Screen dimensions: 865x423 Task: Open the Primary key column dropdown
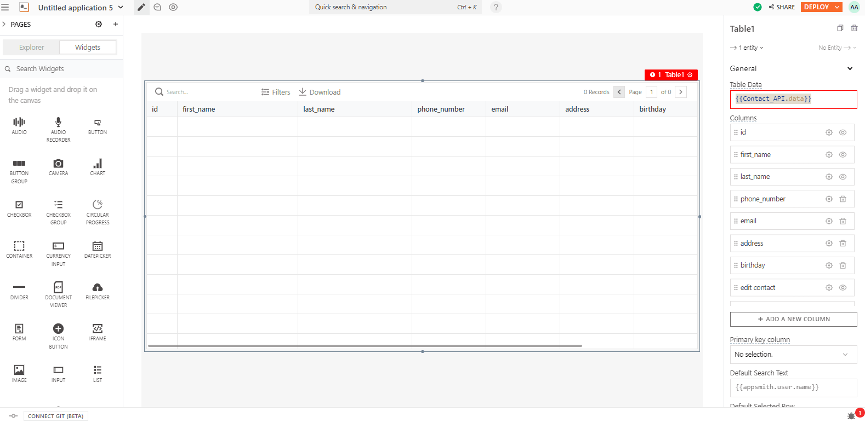793,355
